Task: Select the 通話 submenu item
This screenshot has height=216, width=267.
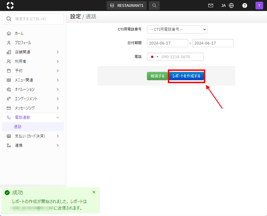Action: point(18,127)
